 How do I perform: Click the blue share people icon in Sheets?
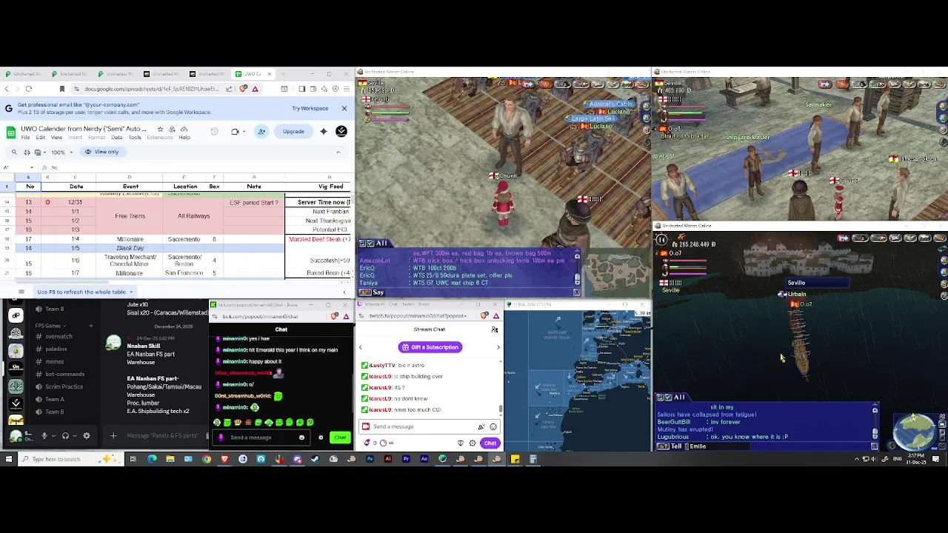(261, 132)
